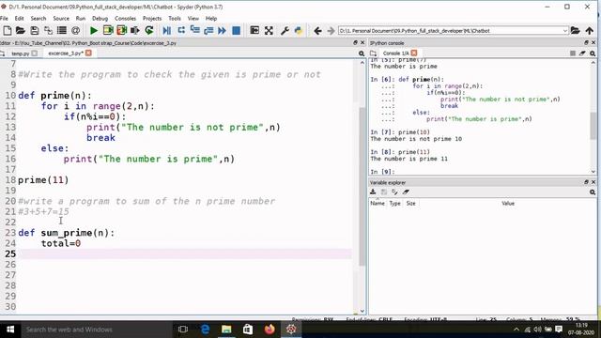Close the temp.py tab
The height and width of the screenshot is (338, 601).
click(35, 54)
